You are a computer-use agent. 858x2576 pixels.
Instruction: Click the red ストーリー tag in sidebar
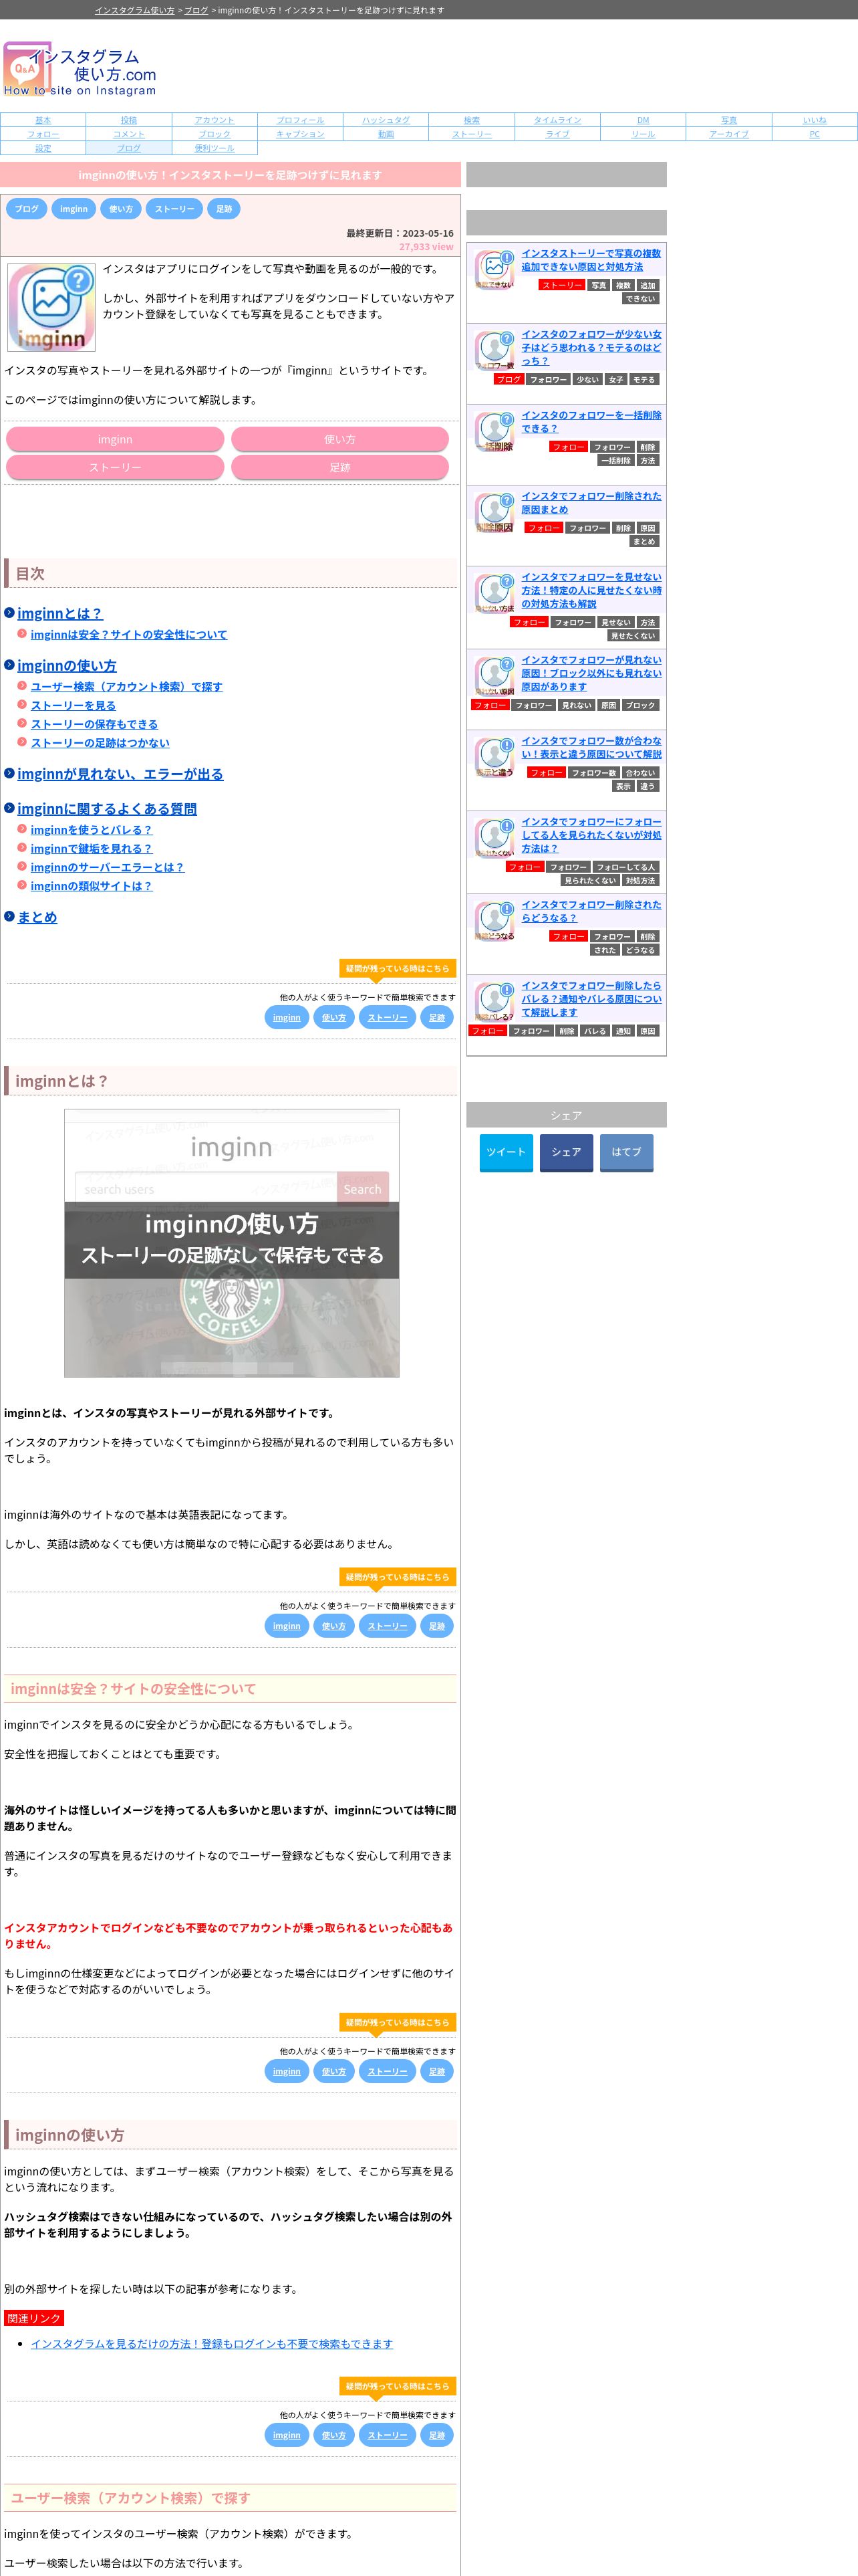(x=563, y=286)
